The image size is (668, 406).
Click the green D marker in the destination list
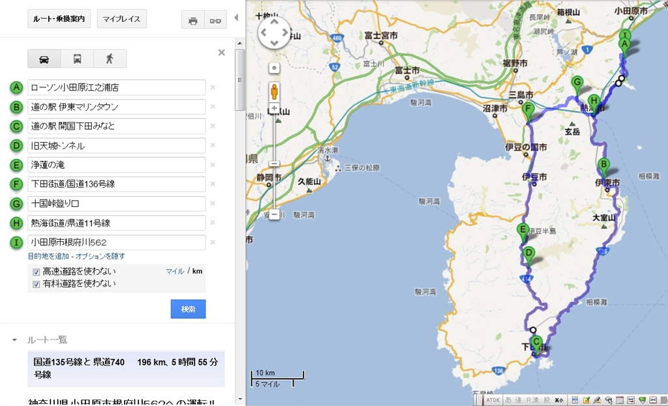point(16,146)
